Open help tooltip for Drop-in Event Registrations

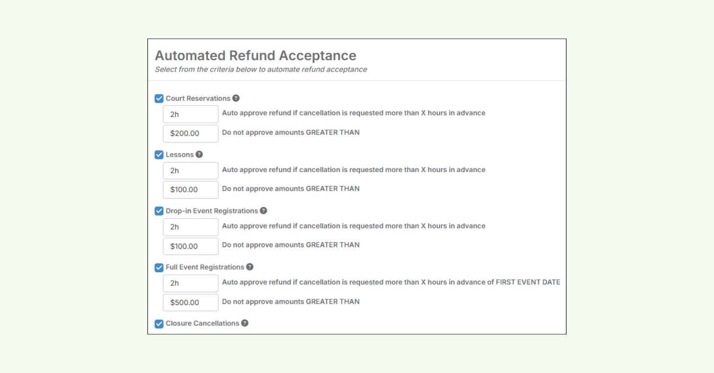point(263,210)
